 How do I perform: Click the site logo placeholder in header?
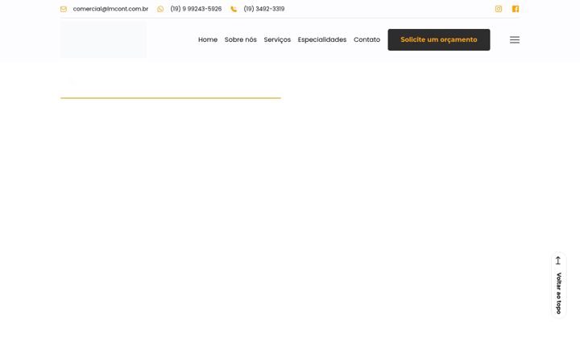[x=104, y=39]
